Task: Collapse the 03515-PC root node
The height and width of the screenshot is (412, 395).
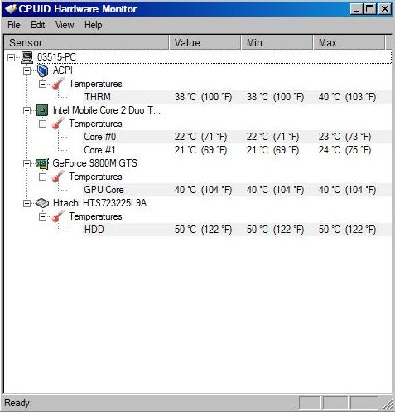Action: [11, 57]
